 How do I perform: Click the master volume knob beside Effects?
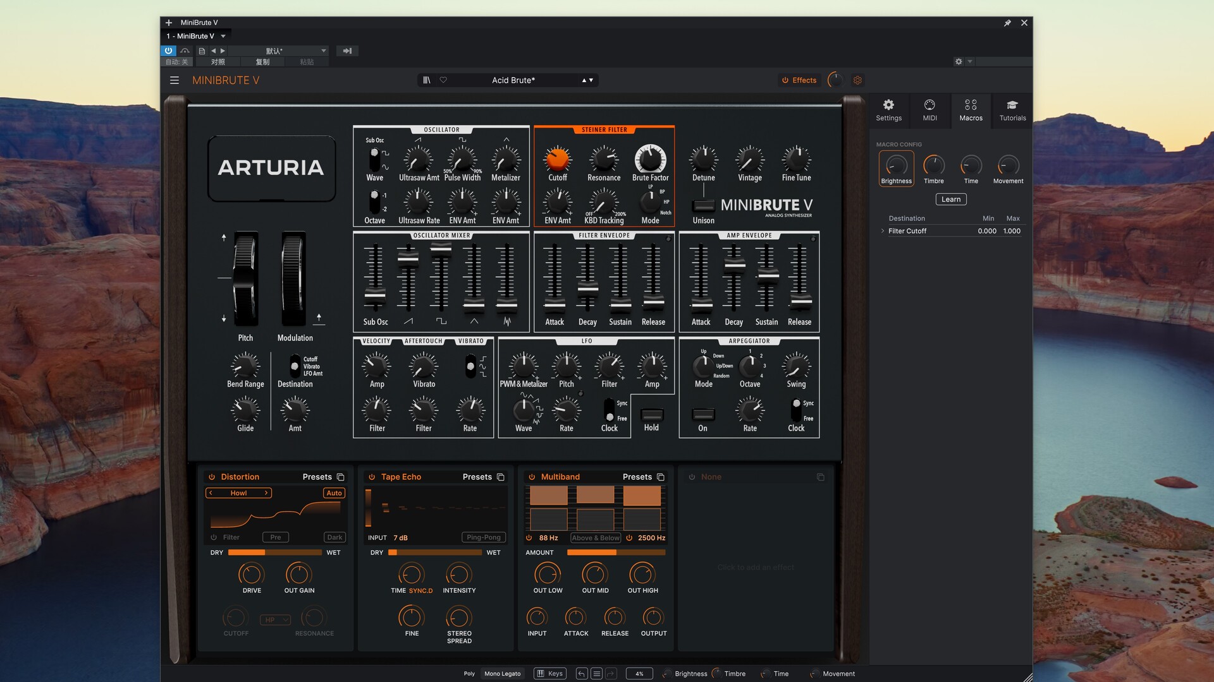coord(835,80)
